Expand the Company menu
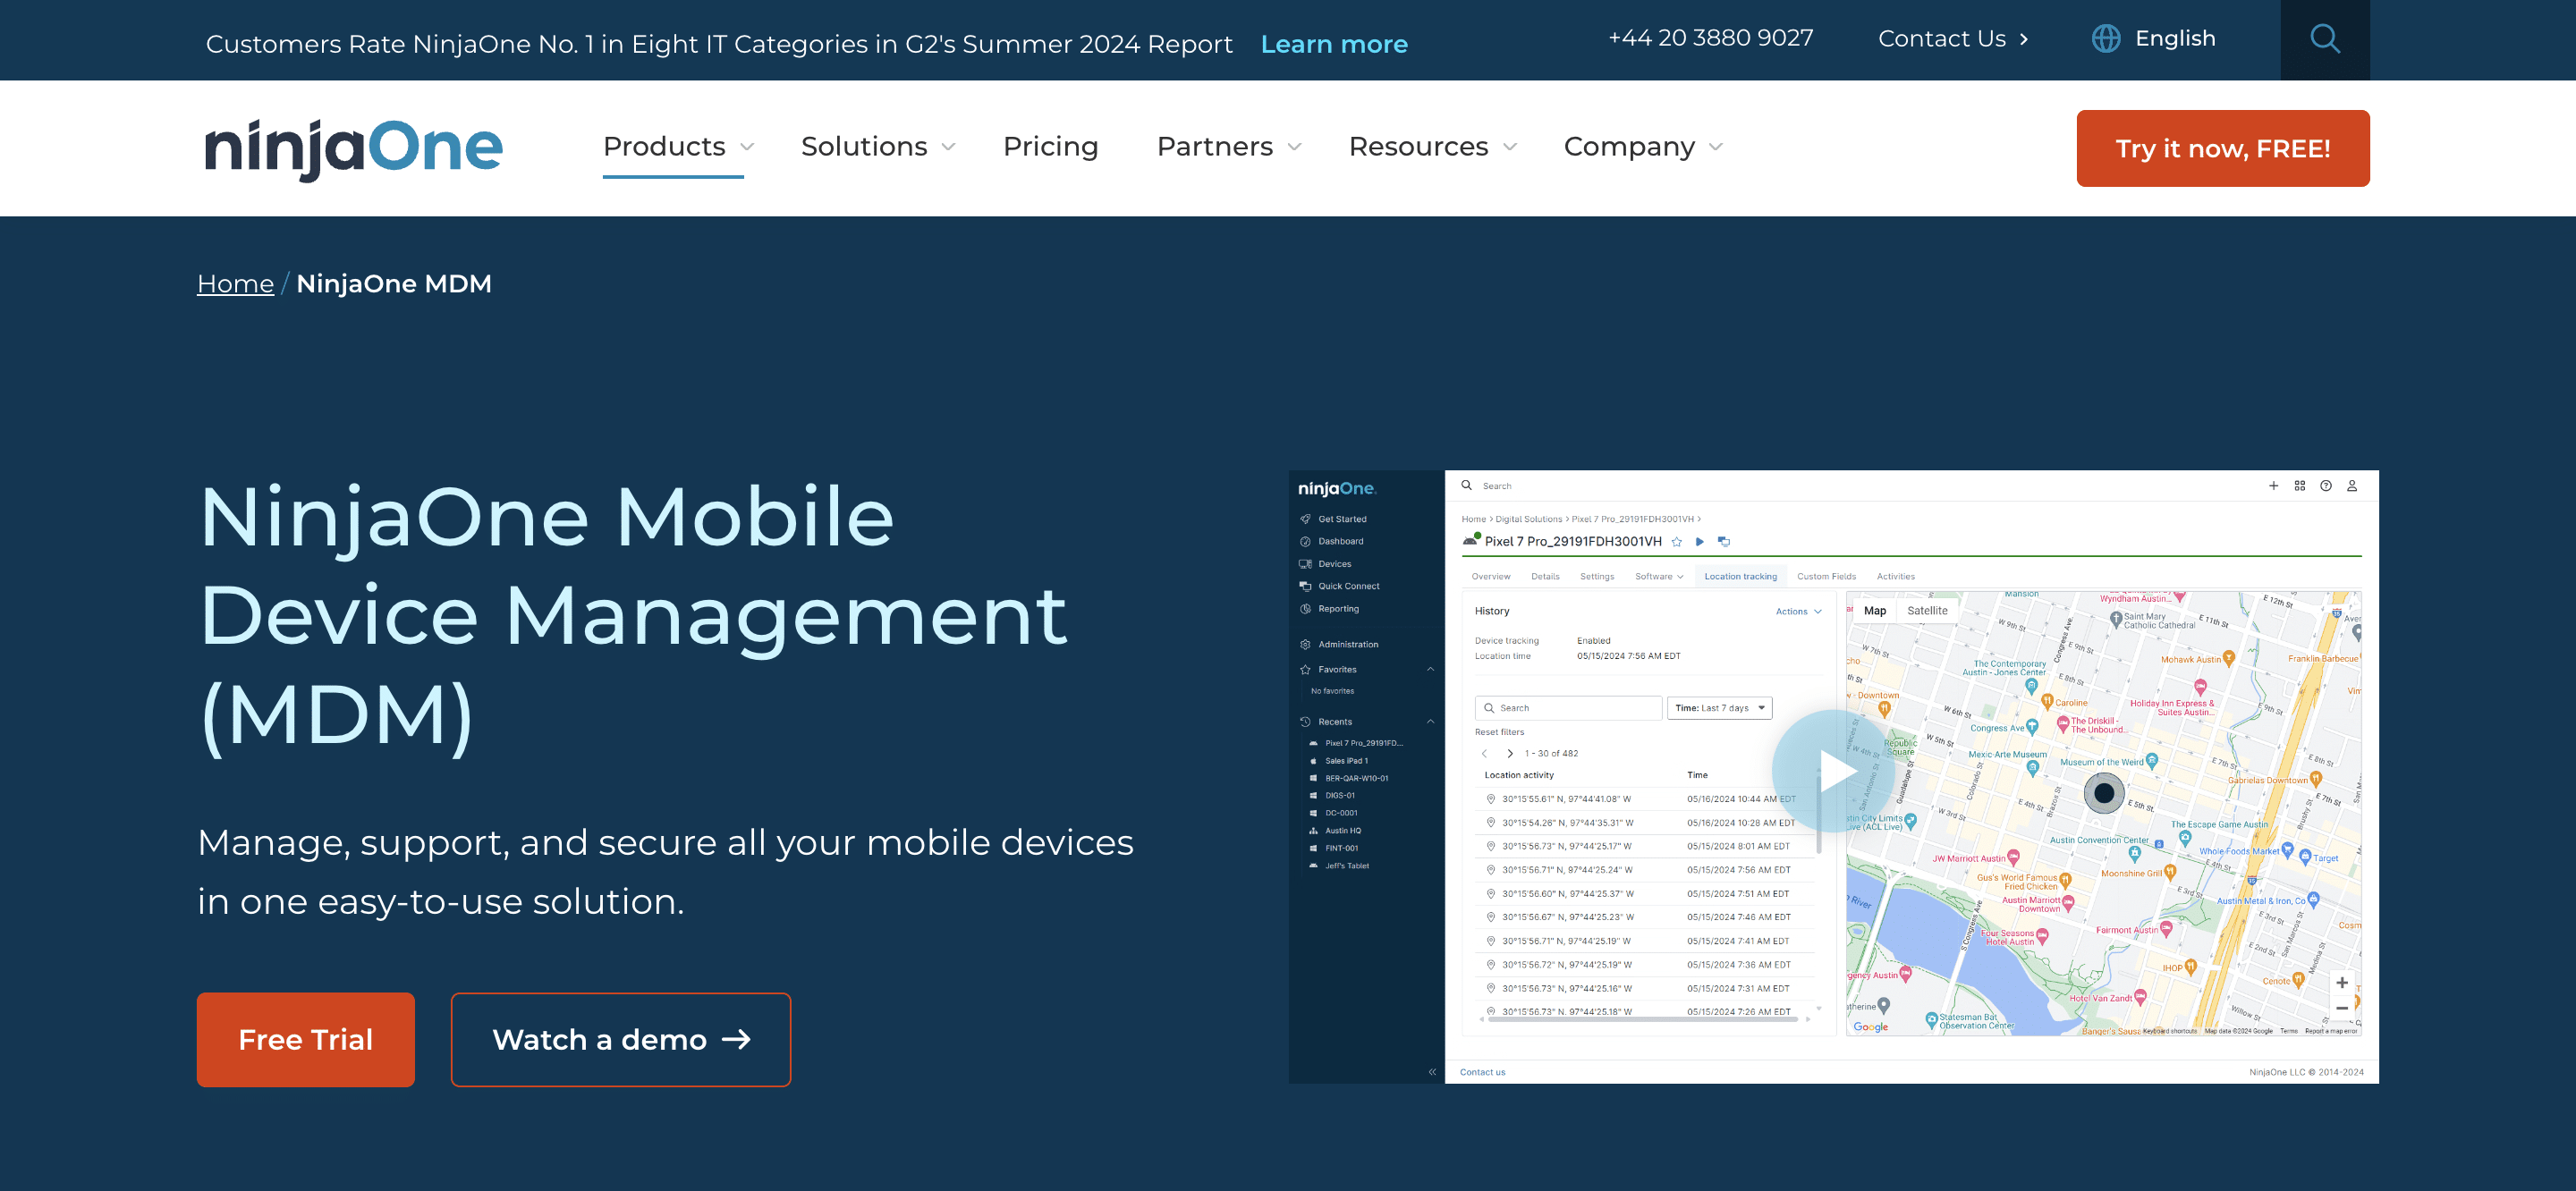The width and height of the screenshot is (2576, 1191). (x=1643, y=146)
